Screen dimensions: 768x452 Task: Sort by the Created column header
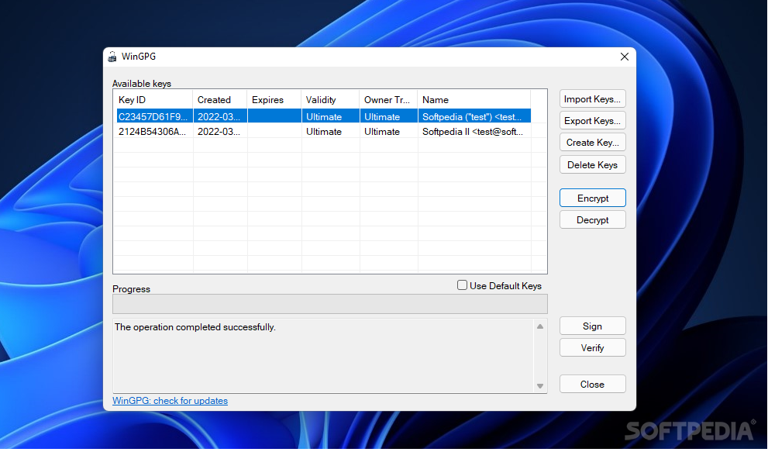220,99
